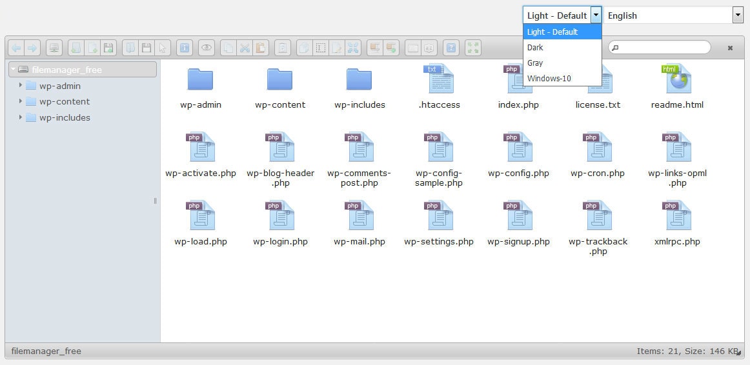Click the Get Info toolbar icon
The image size is (750, 365).
(x=185, y=48)
